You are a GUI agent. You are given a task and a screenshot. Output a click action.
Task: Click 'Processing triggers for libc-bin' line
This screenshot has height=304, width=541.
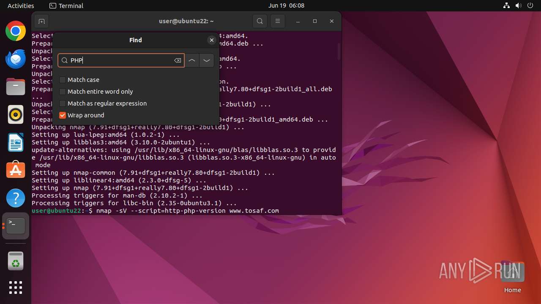(x=134, y=203)
